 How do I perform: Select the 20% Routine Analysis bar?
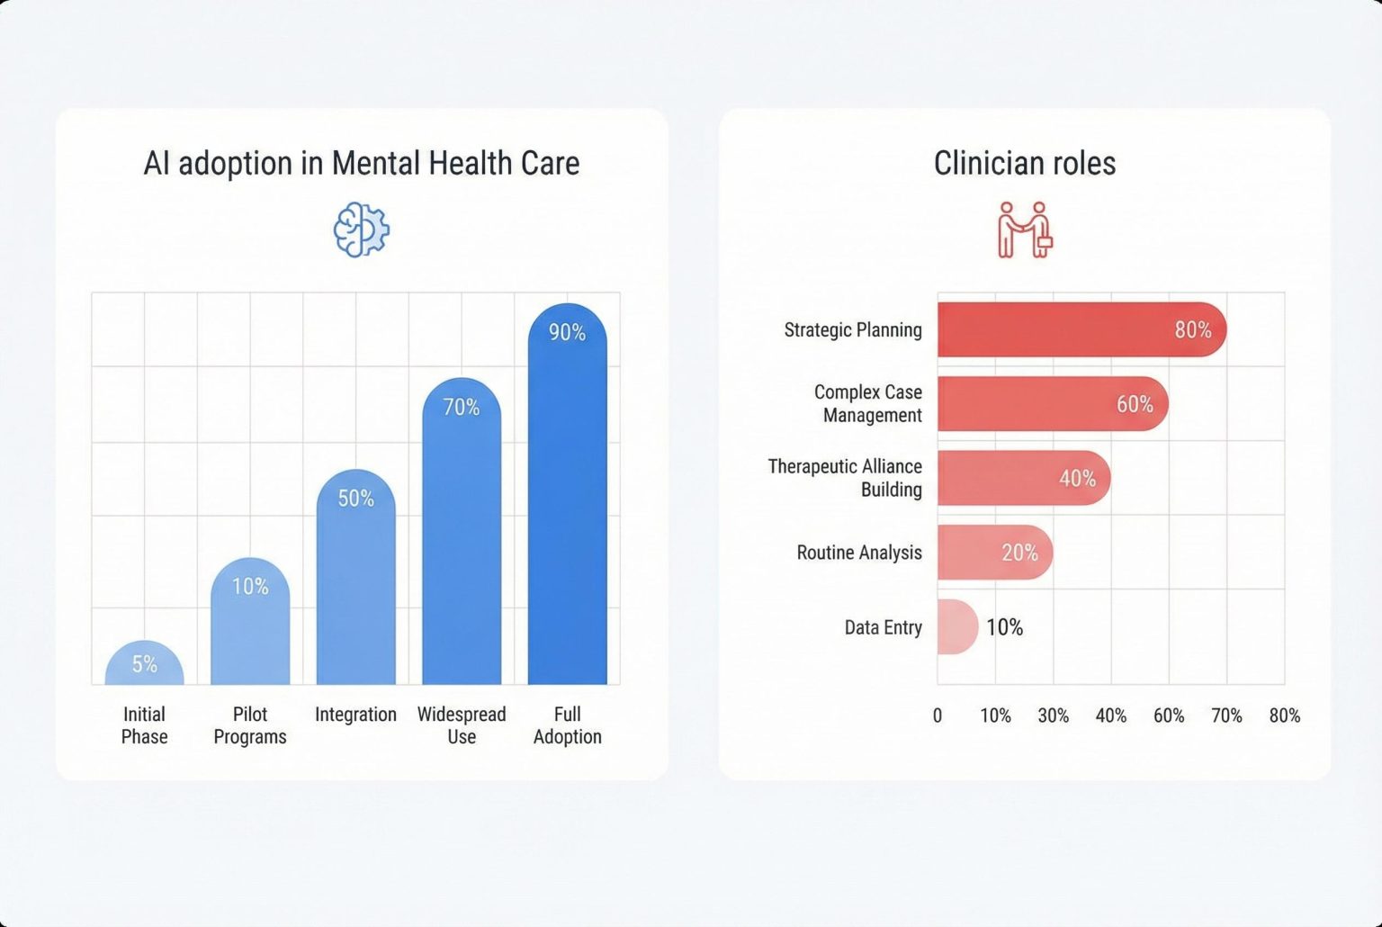[993, 553]
